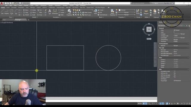Click Match Properties tool
Image resolution: width=191 pixels, height=107 pixels.
click(112, 12)
